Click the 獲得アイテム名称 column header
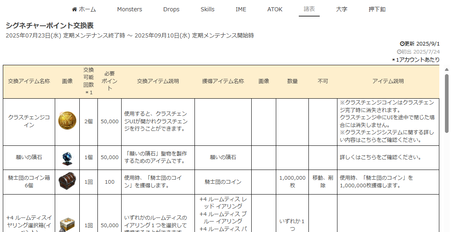 (x=223, y=81)
